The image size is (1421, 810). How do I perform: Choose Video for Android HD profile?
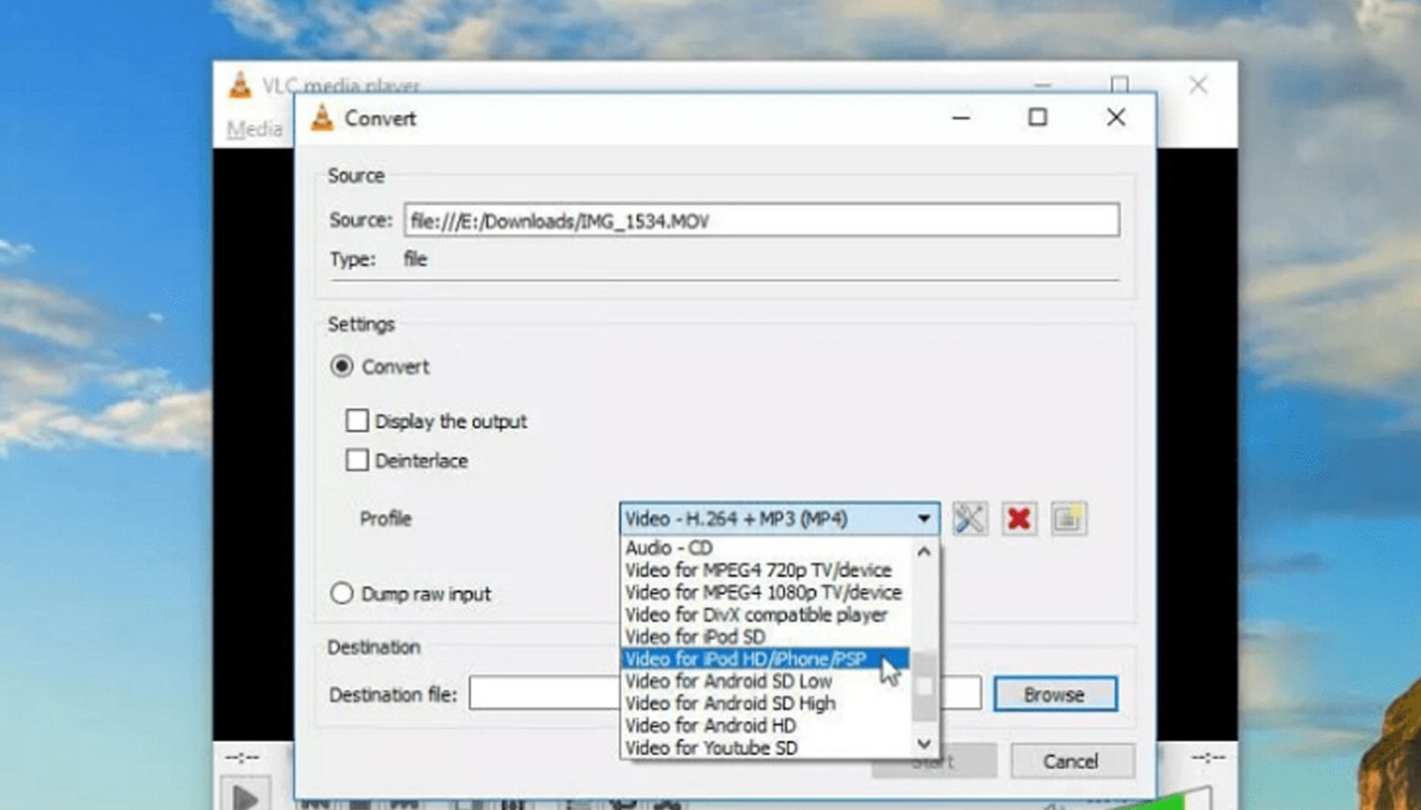pyautogui.click(x=766, y=726)
